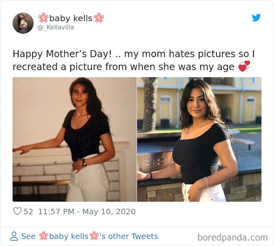Image resolution: width=274 pixels, height=246 pixels.
Task: Click the blue Twitter bird logo
Action: click(256, 18)
